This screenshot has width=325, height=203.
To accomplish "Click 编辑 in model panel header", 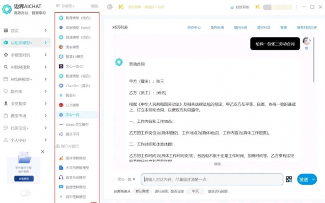I will (94, 6).
